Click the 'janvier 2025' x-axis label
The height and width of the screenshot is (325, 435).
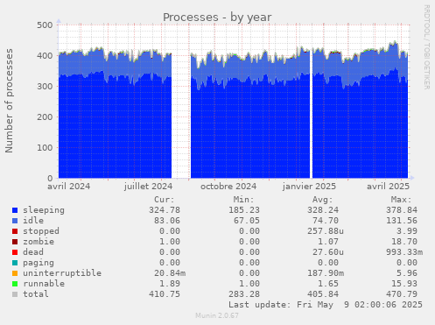(x=309, y=187)
